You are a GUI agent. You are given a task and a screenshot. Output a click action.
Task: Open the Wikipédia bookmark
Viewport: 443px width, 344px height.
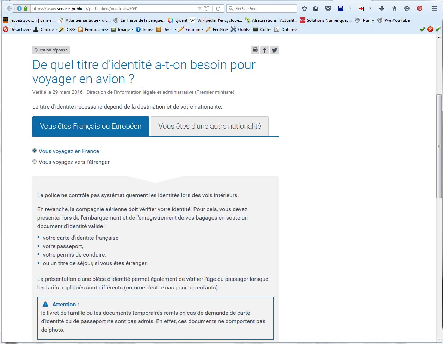(216, 20)
